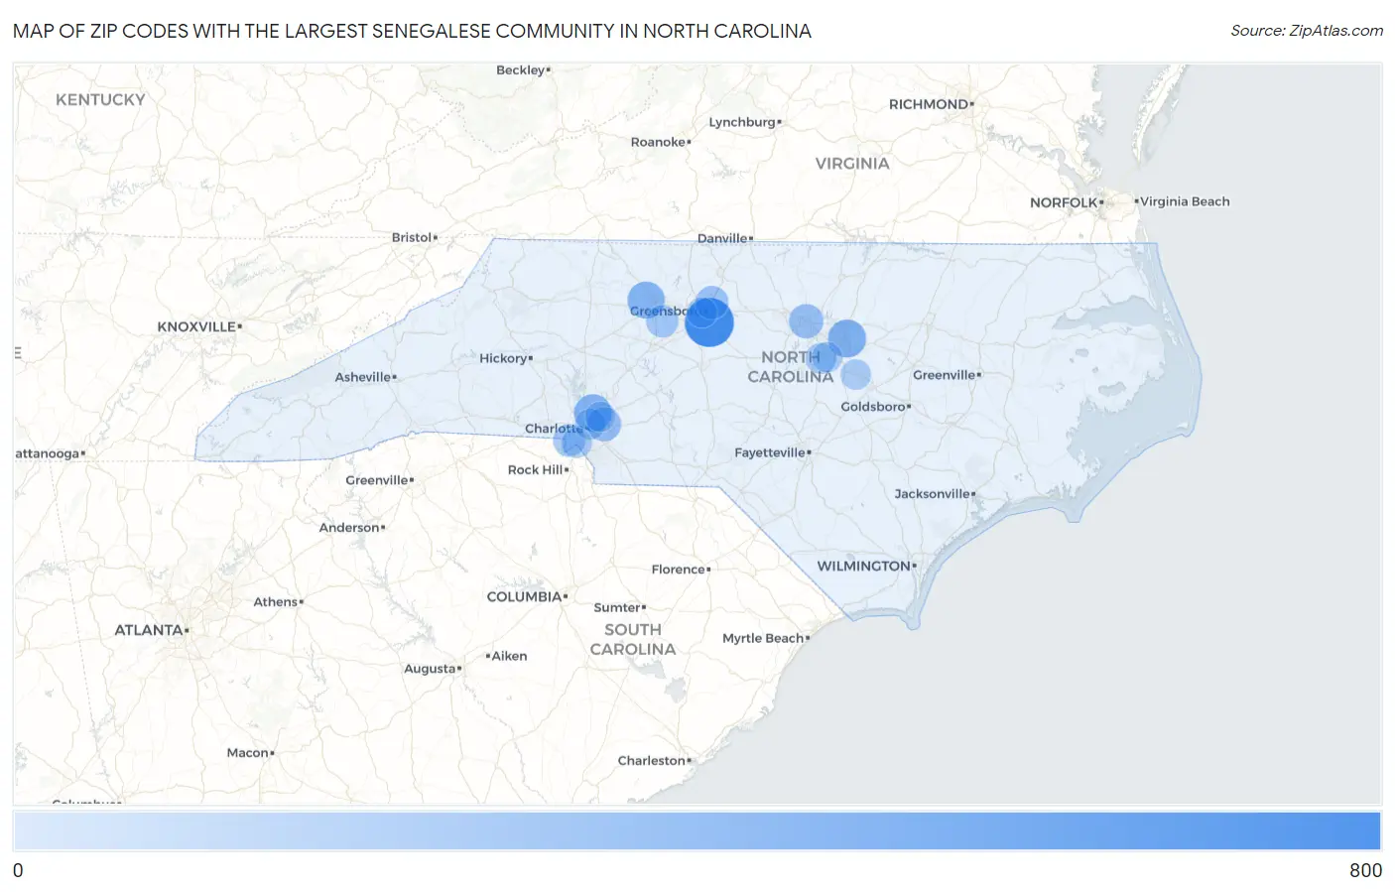
Task: Click the map title heading text
Action: (412, 31)
